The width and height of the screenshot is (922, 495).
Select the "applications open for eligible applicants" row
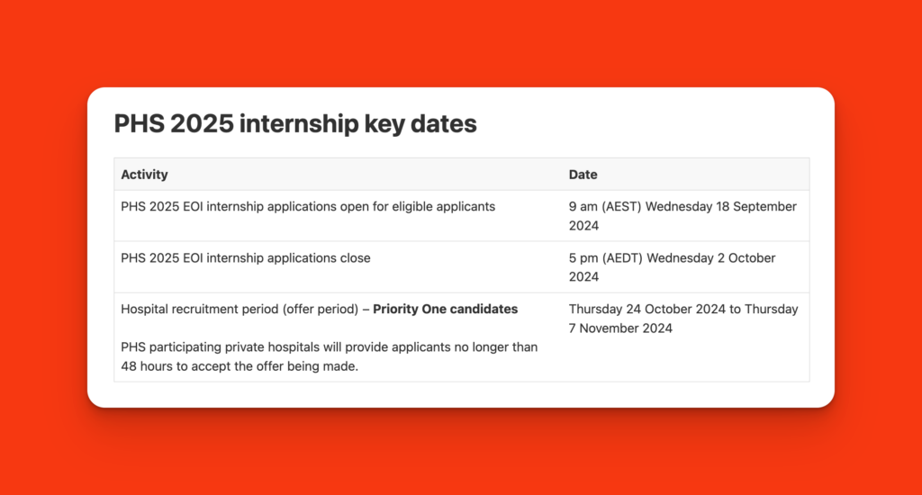(x=308, y=206)
